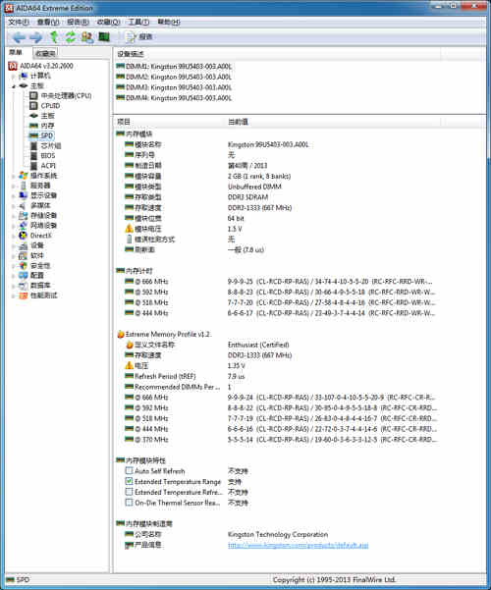Expand the 显示设备 node arrow
491x590 pixels.
point(14,195)
